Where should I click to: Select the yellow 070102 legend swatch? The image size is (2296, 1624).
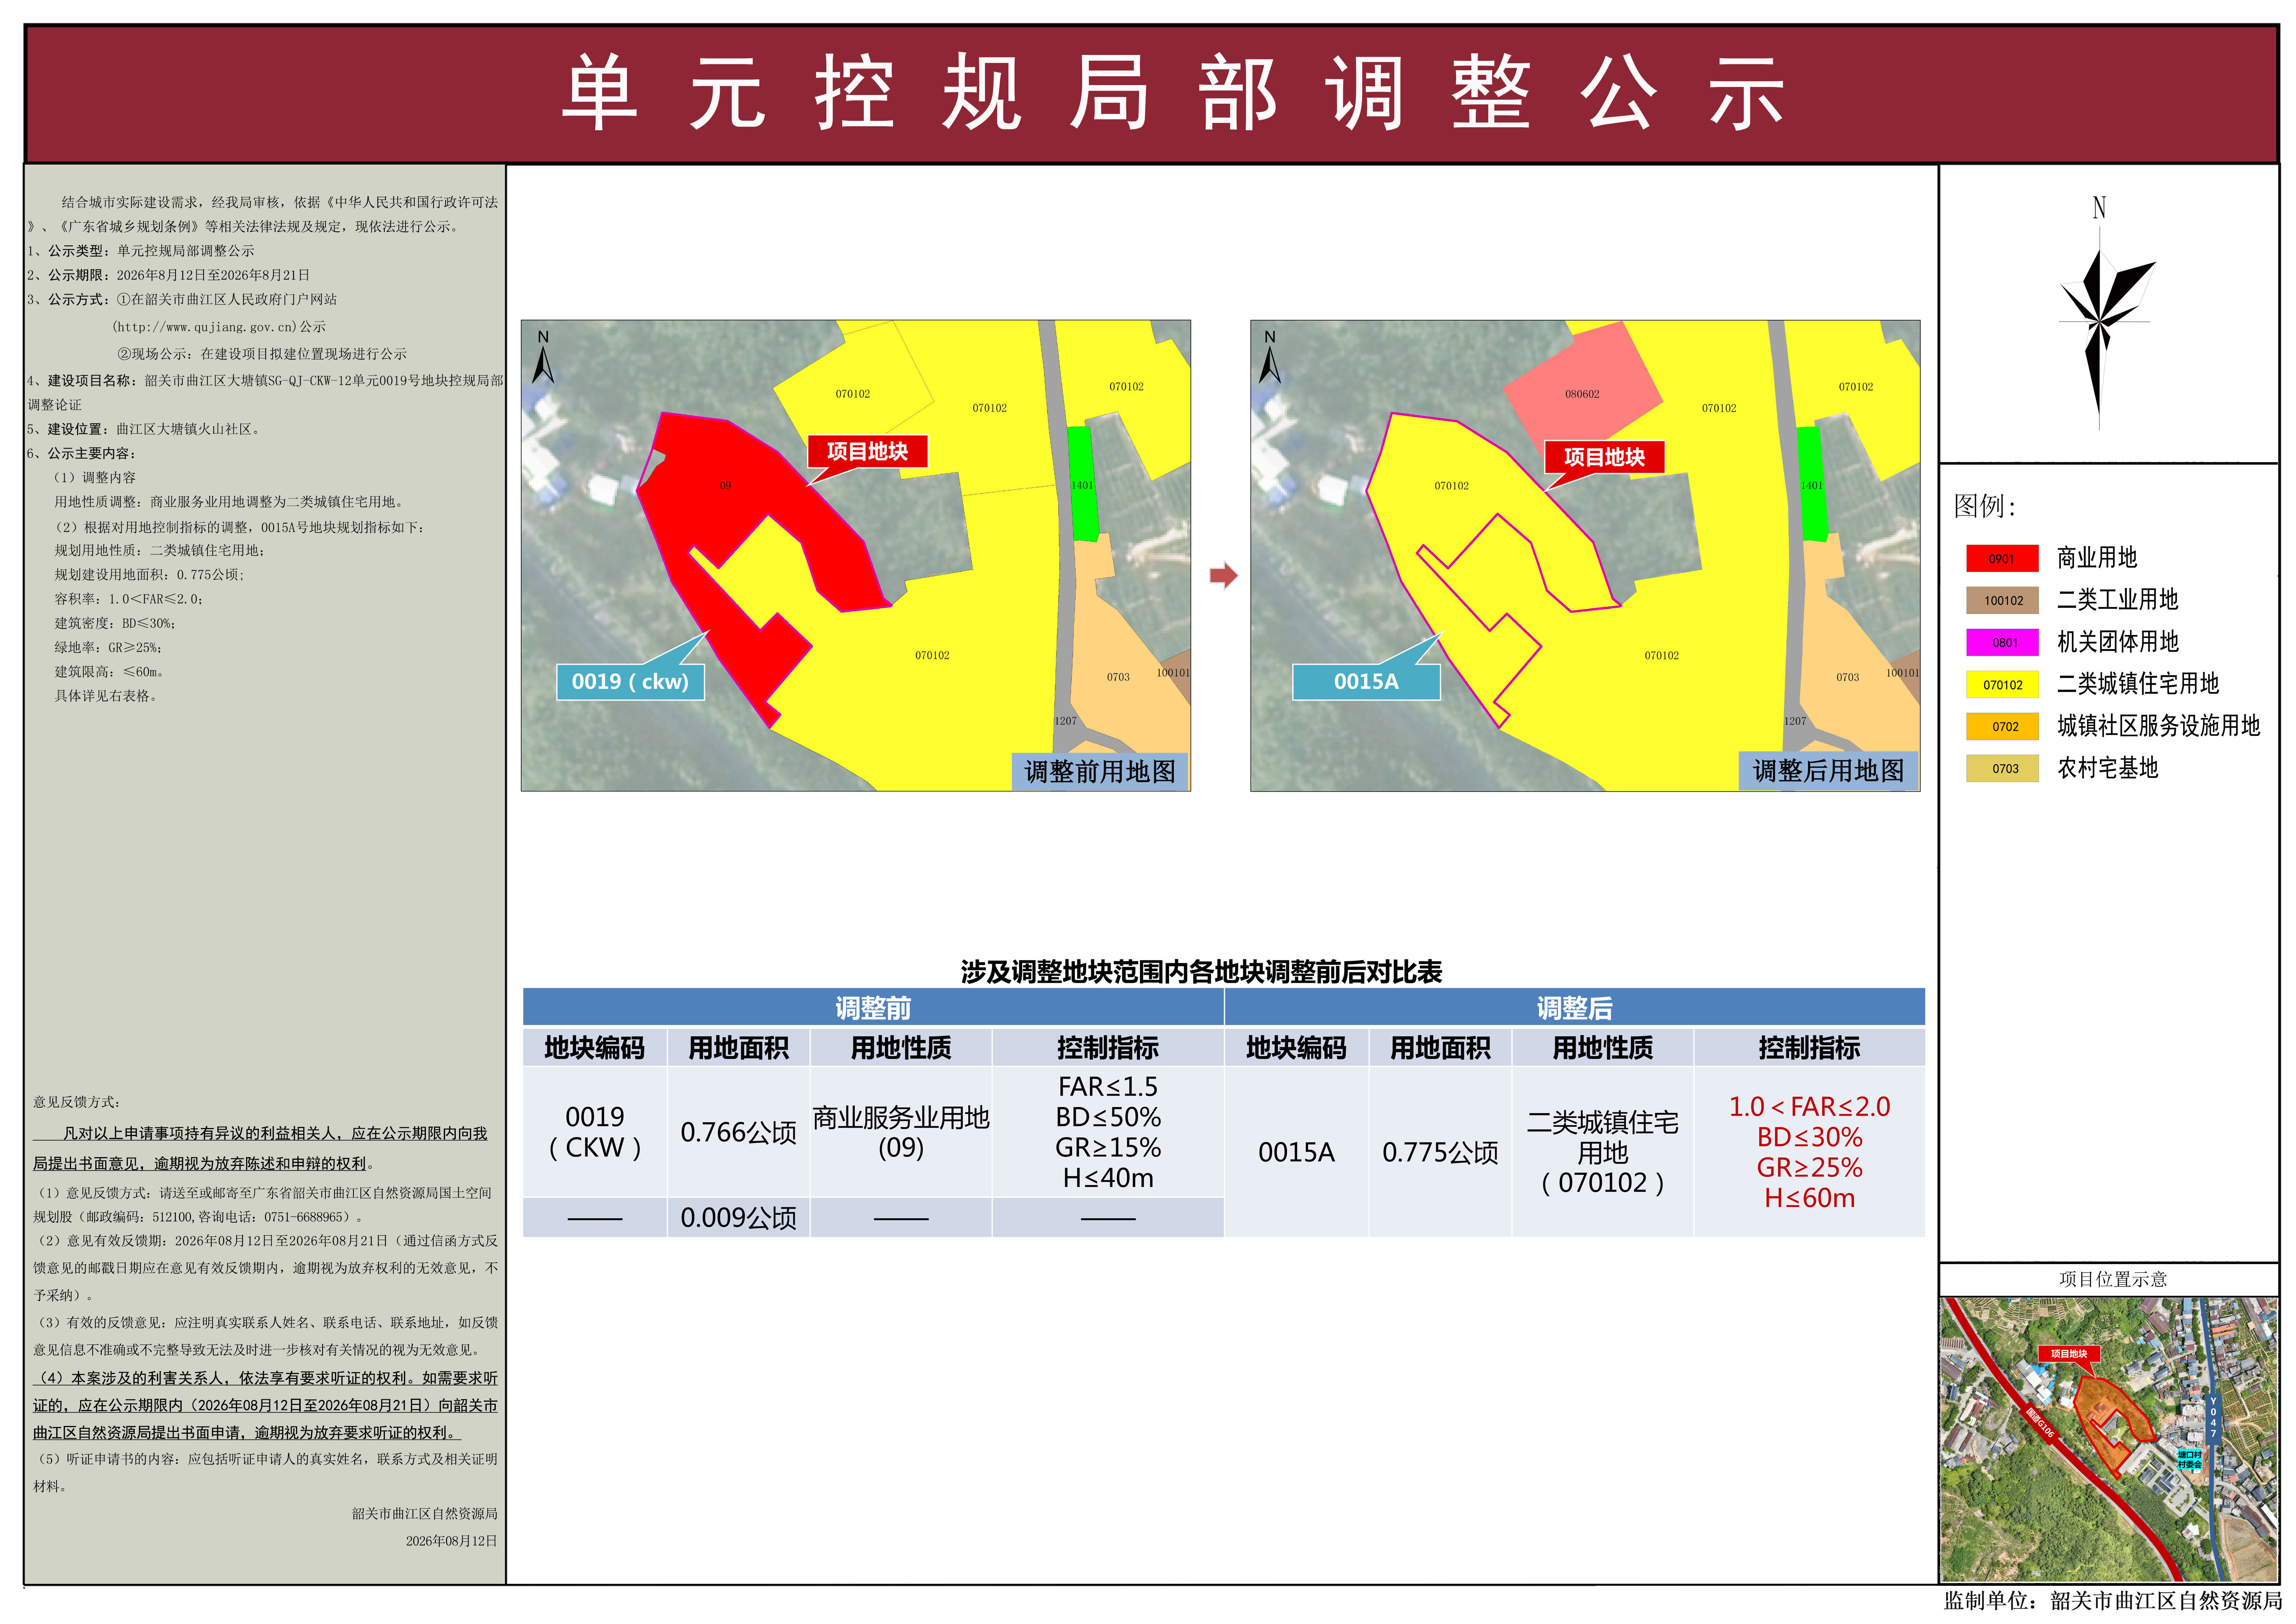pyautogui.click(x=2002, y=684)
